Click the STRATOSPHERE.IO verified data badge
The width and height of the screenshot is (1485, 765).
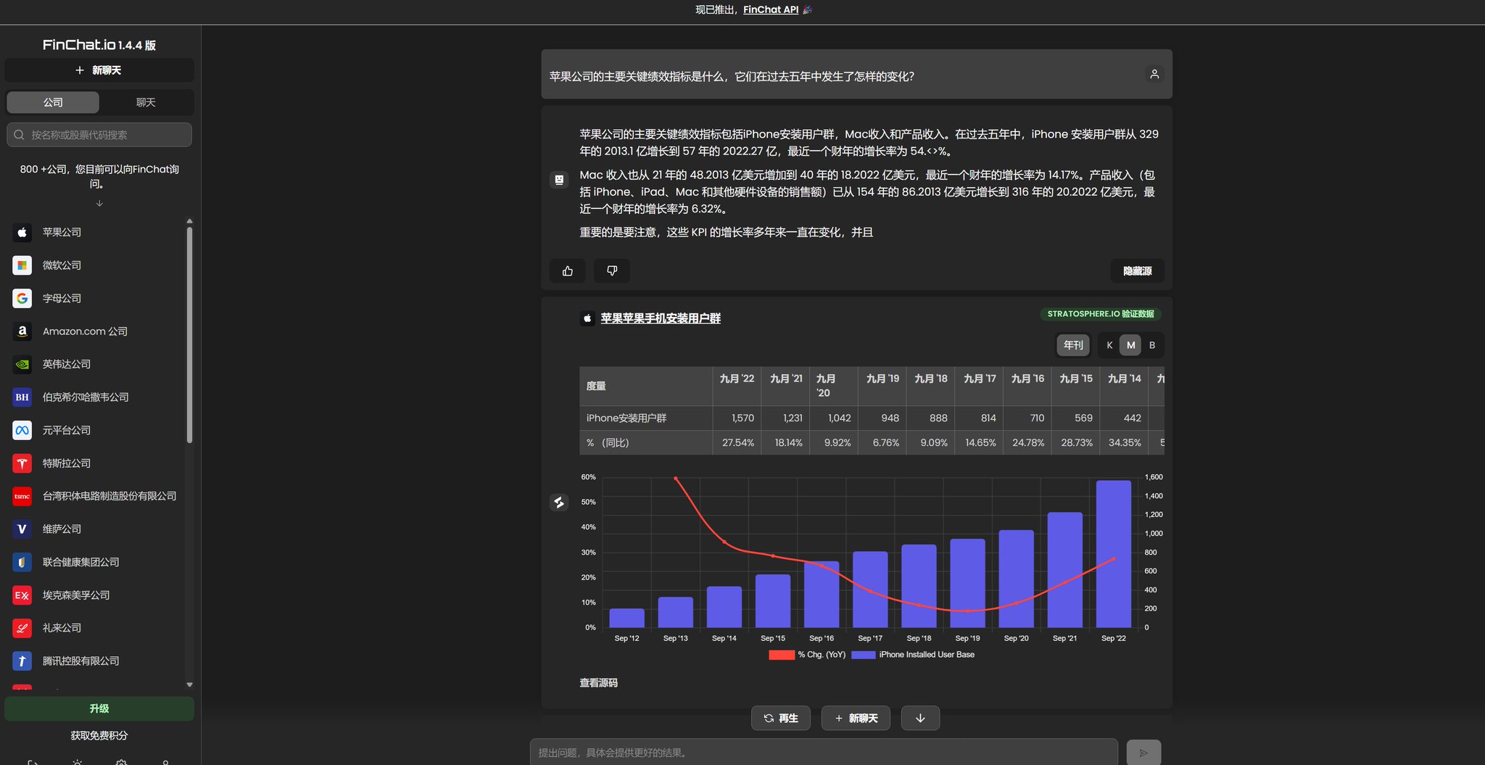click(x=1101, y=314)
